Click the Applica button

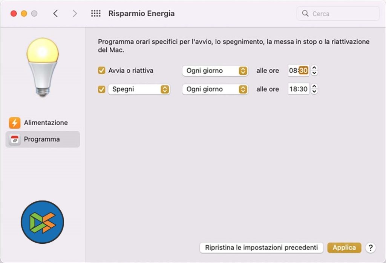click(x=344, y=248)
